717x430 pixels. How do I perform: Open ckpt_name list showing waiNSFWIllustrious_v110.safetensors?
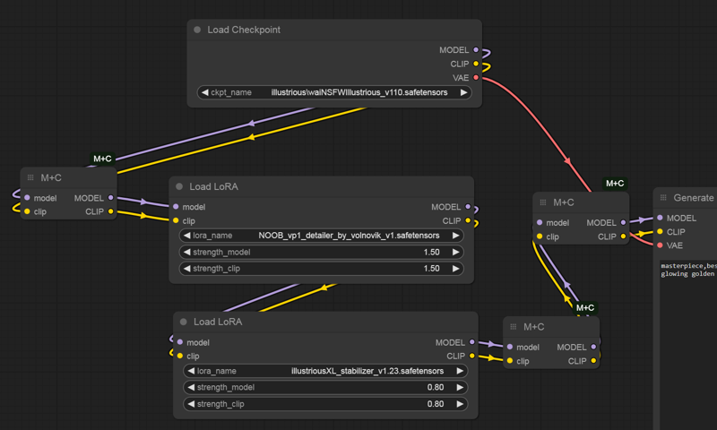334,92
